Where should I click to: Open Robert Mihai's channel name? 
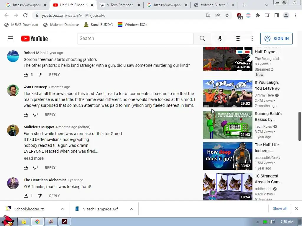[35, 53]
